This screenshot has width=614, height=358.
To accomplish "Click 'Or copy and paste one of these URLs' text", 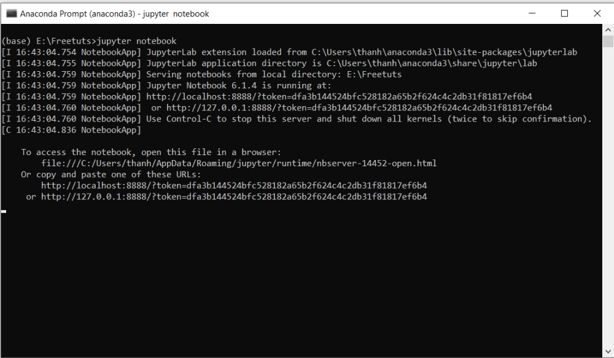I will 111,174.
